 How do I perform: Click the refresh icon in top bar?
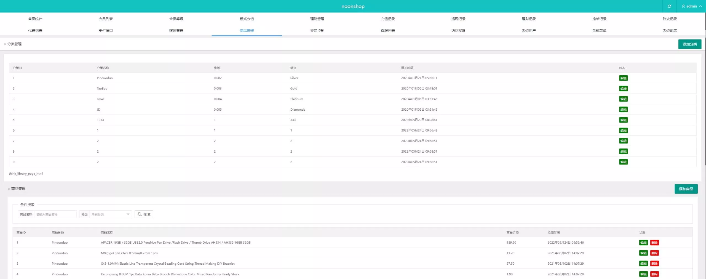pos(669,6)
